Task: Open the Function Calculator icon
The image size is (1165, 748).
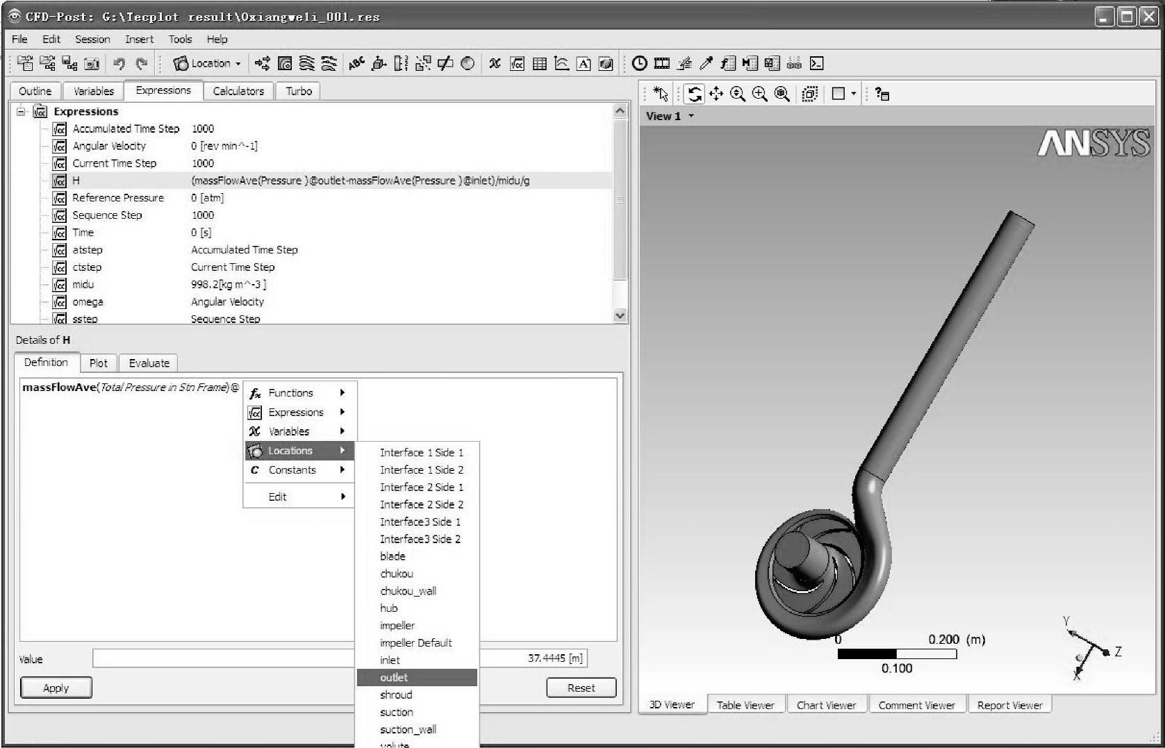Action: [x=727, y=64]
